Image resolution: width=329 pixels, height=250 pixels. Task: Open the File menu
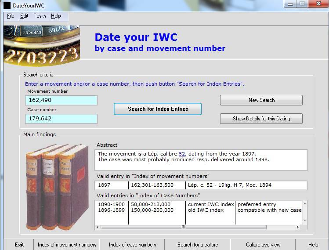pyautogui.click(x=11, y=16)
